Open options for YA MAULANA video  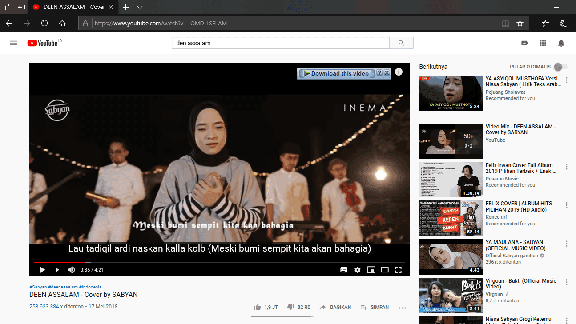(x=566, y=244)
